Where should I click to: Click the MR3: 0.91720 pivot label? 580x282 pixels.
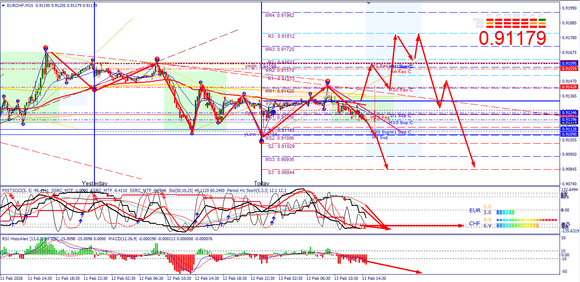click(x=280, y=50)
